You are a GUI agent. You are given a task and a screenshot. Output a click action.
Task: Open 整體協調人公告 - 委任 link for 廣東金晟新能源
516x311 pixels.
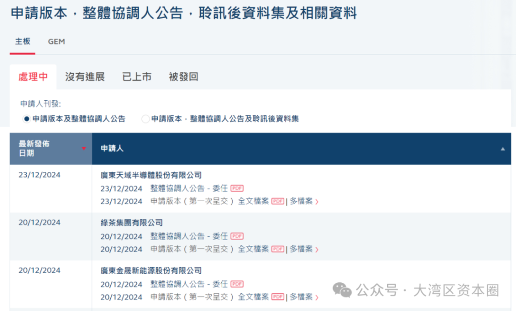click(x=189, y=284)
